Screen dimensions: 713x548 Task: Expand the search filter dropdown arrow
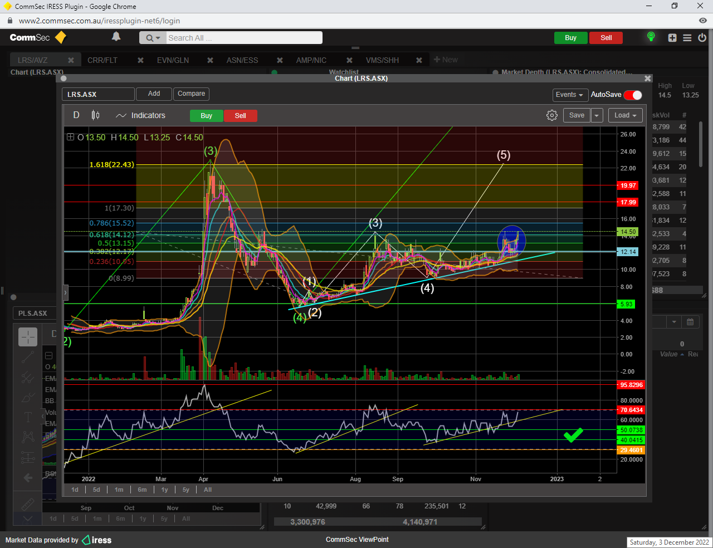point(158,38)
